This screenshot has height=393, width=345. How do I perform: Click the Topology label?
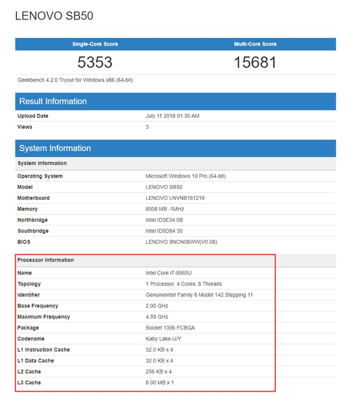29,284
